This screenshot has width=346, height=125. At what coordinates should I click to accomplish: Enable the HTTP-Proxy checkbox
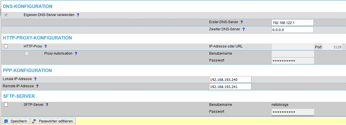[x=6, y=46]
